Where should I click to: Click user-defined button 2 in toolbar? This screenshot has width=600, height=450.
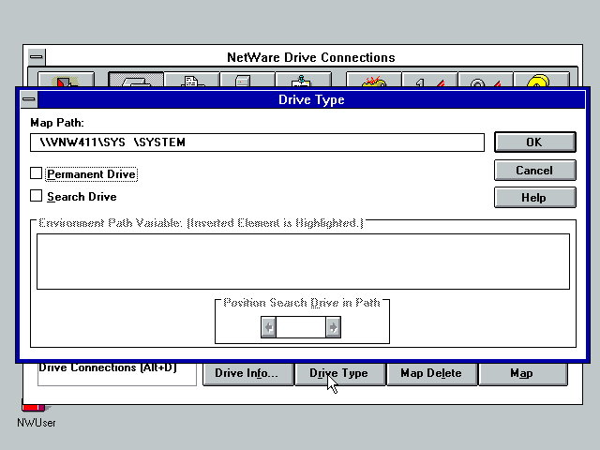click(x=486, y=80)
